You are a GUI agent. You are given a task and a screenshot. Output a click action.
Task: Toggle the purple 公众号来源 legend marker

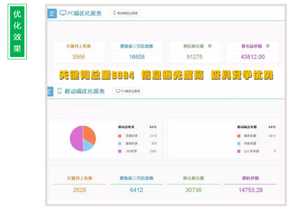pos(238,151)
